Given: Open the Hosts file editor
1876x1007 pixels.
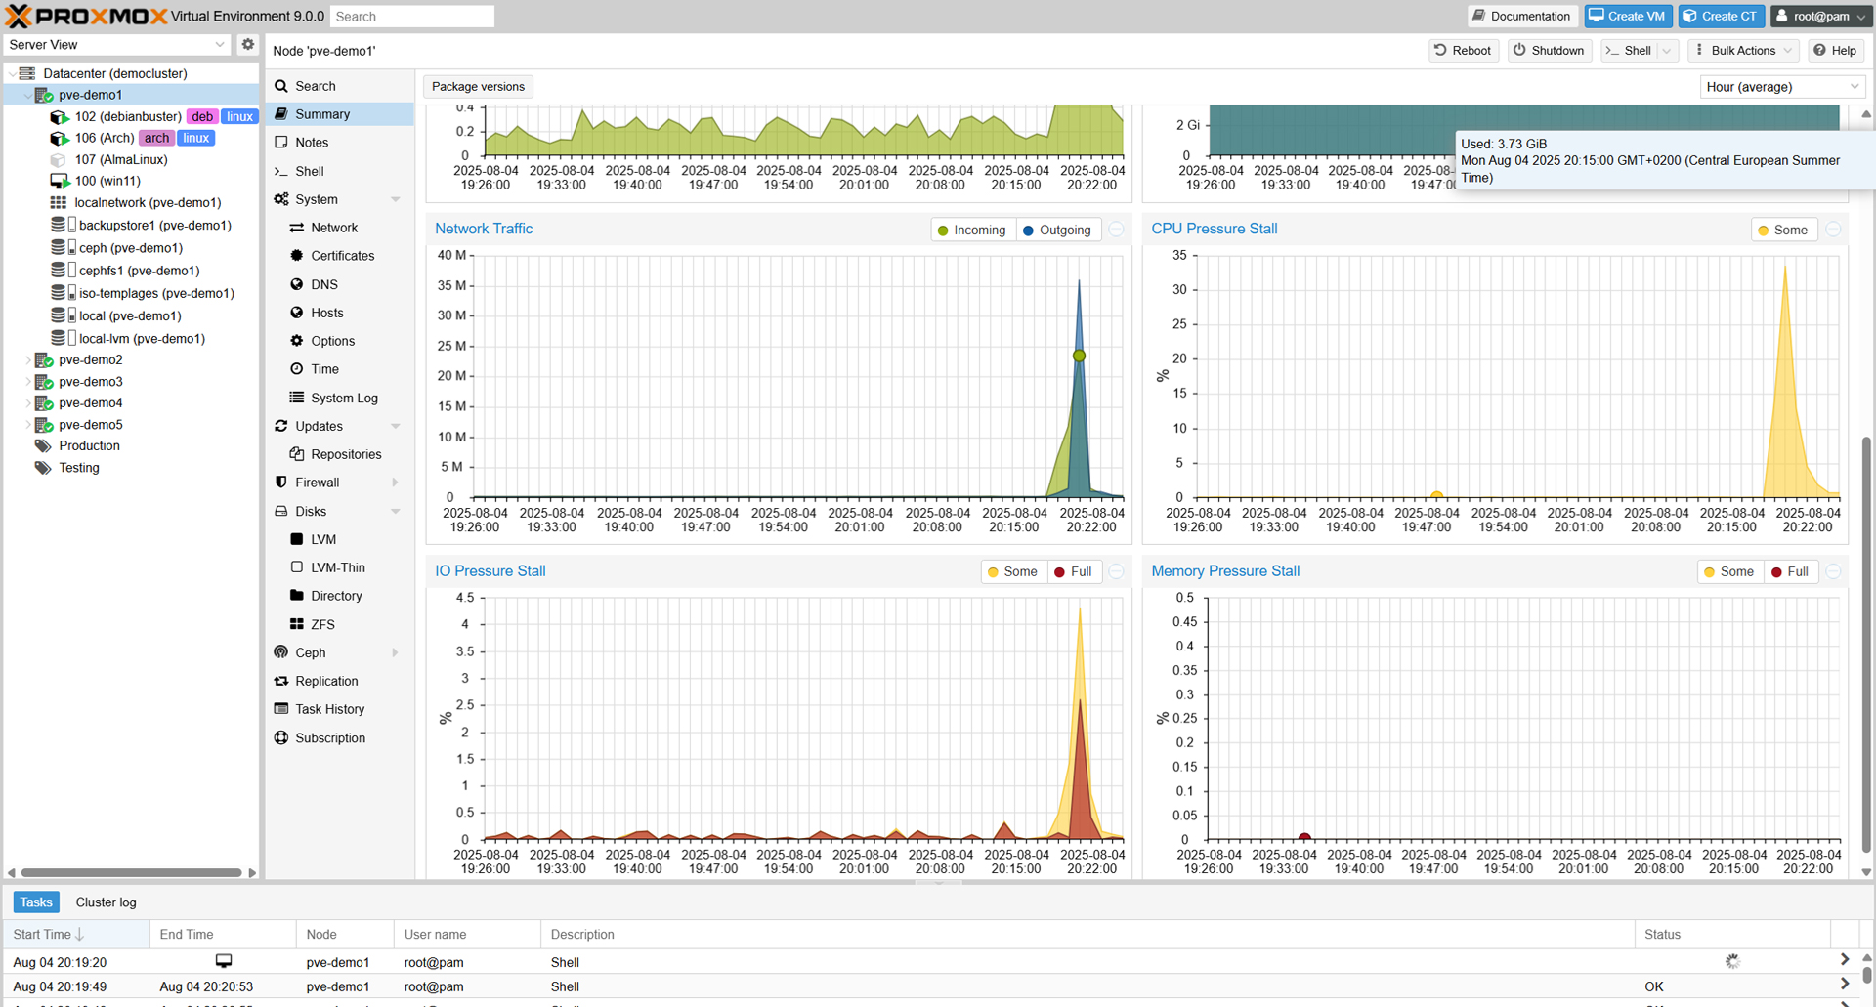Looking at the screenshot, I should pos(324,313).
